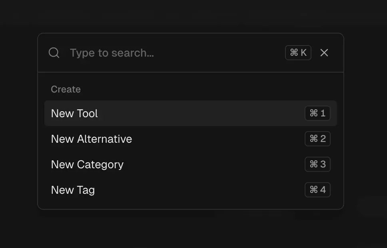Click the Create section header label

point(66,89)
